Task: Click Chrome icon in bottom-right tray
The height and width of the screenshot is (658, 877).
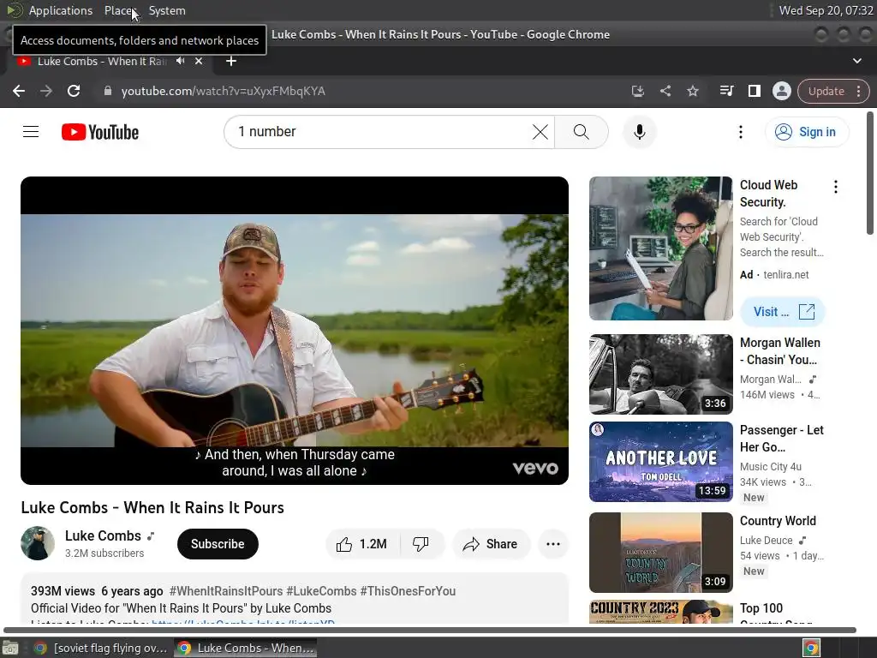Action: click(811, 648)
